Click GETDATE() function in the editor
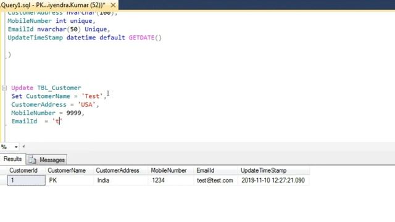395x222 pixels. coord(145,38)
